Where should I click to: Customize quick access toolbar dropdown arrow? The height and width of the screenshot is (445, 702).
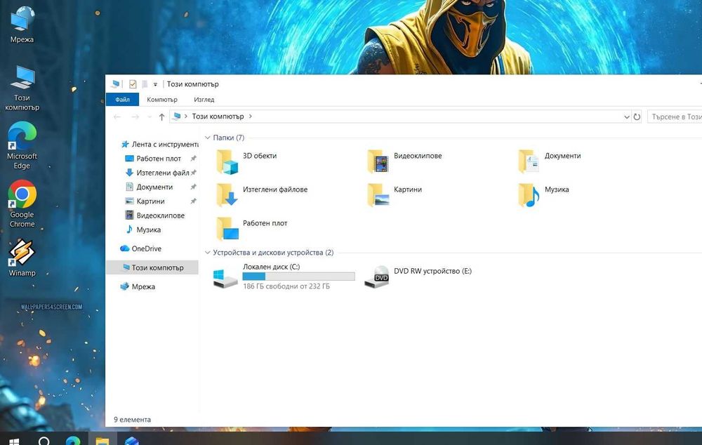click(x=155, y=84)
